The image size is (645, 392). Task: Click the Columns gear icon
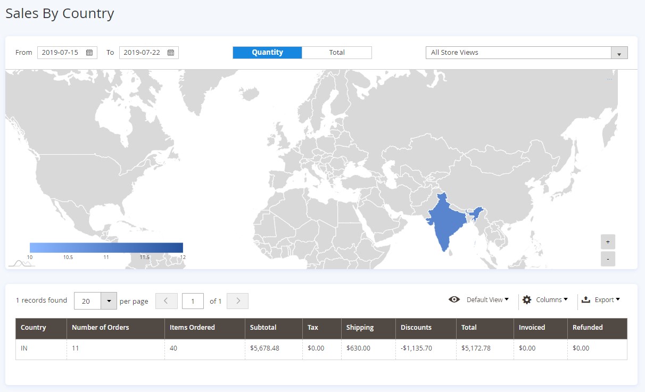point(527,300)
